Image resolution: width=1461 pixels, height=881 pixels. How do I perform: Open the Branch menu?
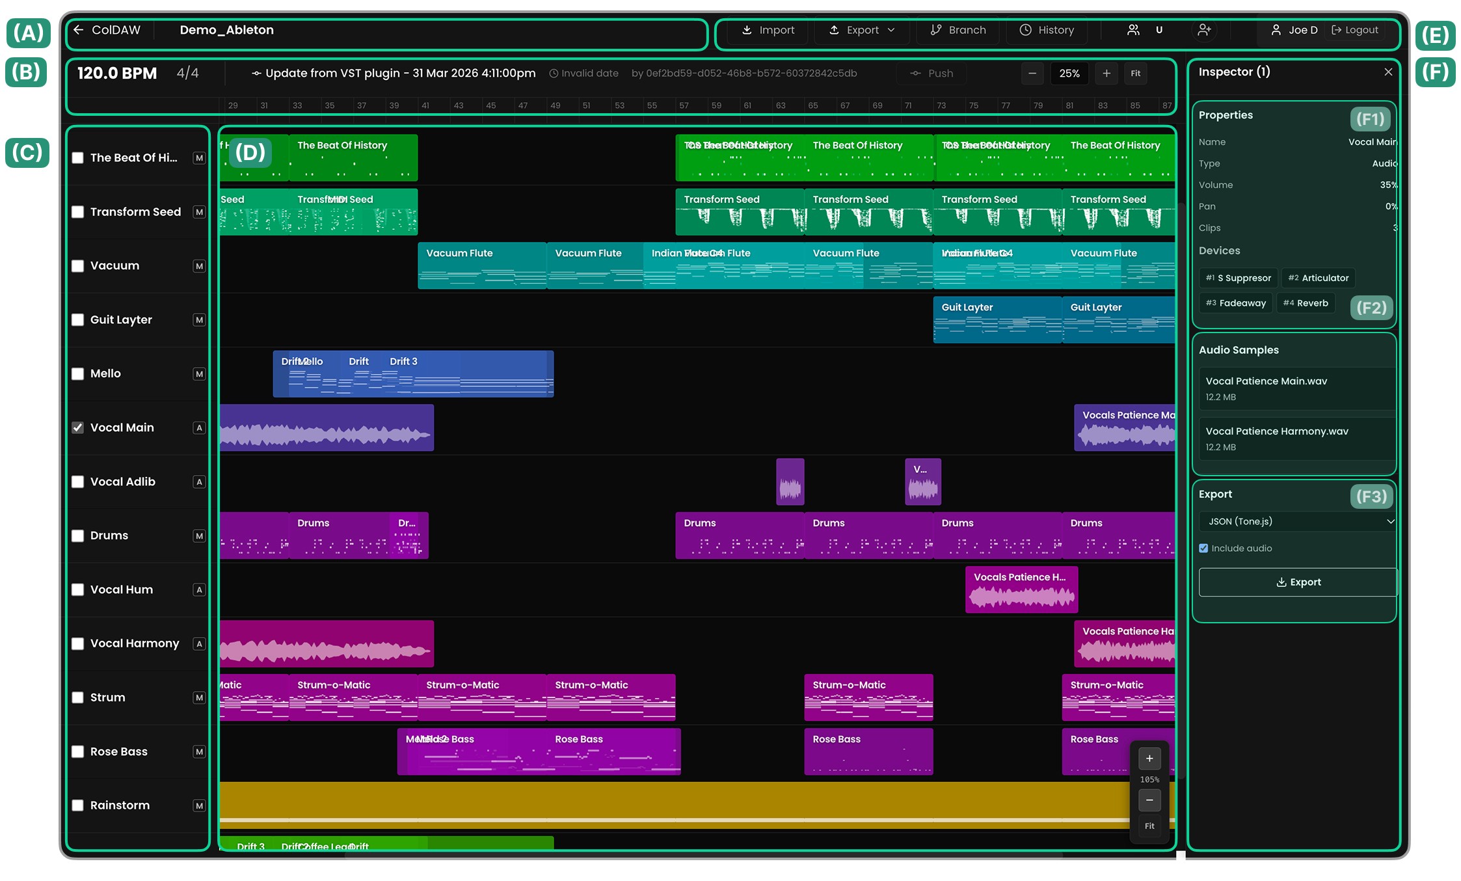(958, 30)
